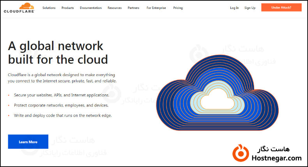The image size is (308, 167).
Task: Expand the For Enterprise navigation item
Action: click(x=156, y=8)
